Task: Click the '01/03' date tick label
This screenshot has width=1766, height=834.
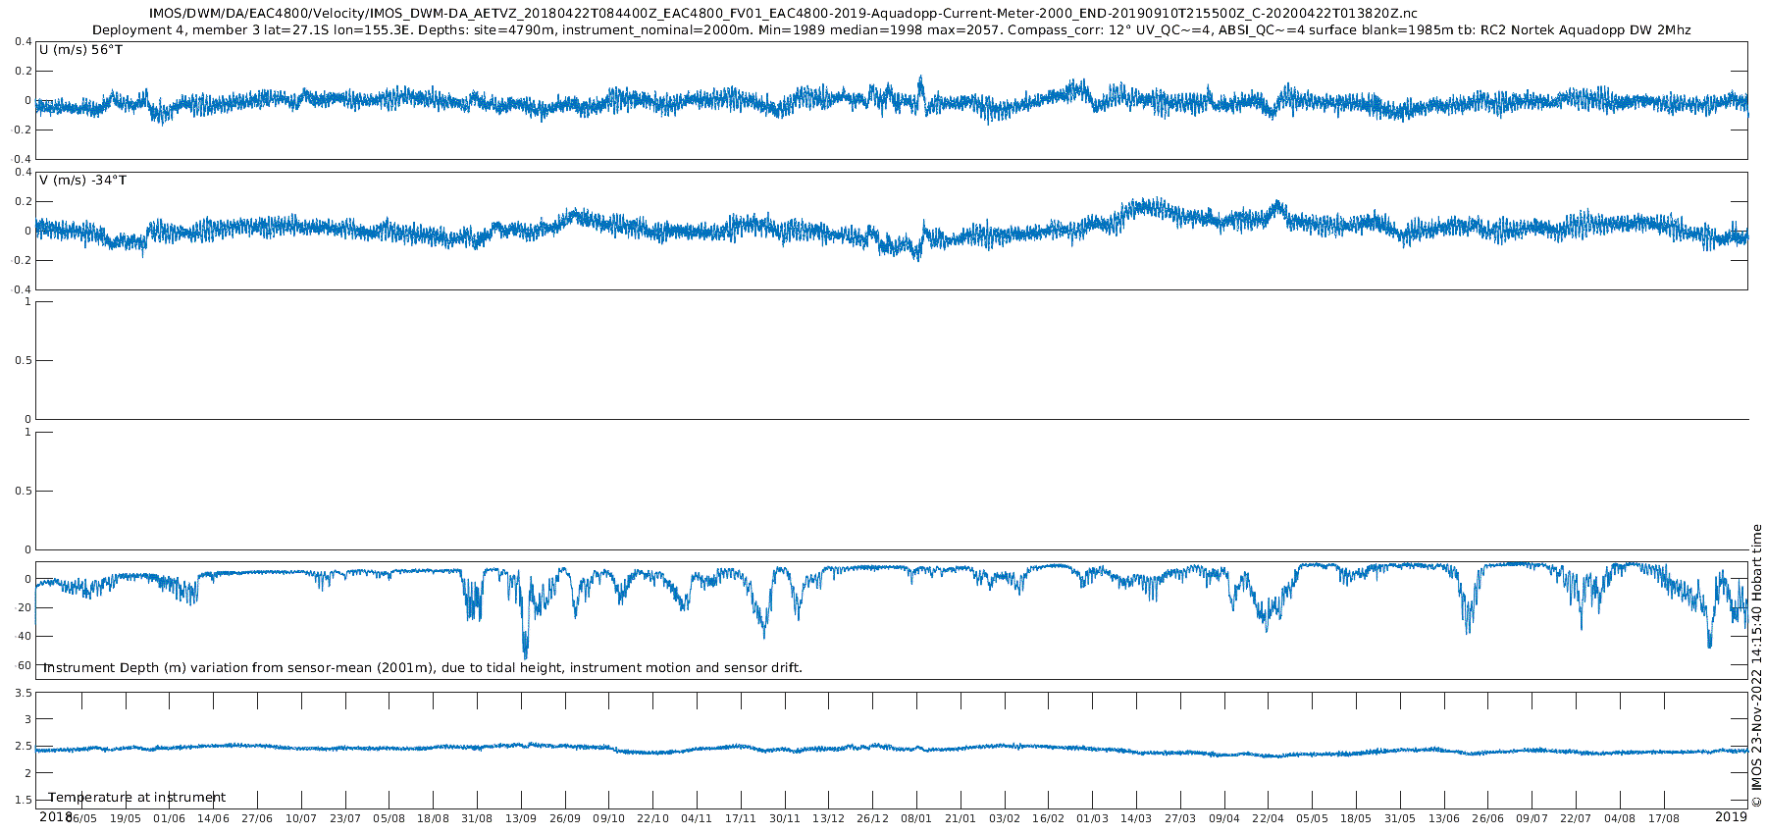Action: click(1092, 818)
